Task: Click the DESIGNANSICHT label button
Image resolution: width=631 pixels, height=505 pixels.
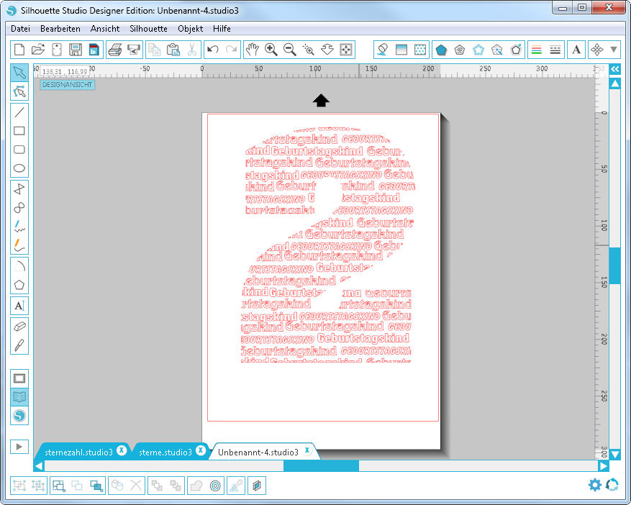Action: coord(67,85)
